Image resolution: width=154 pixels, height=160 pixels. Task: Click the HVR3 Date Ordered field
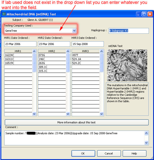tap(88, 44)
